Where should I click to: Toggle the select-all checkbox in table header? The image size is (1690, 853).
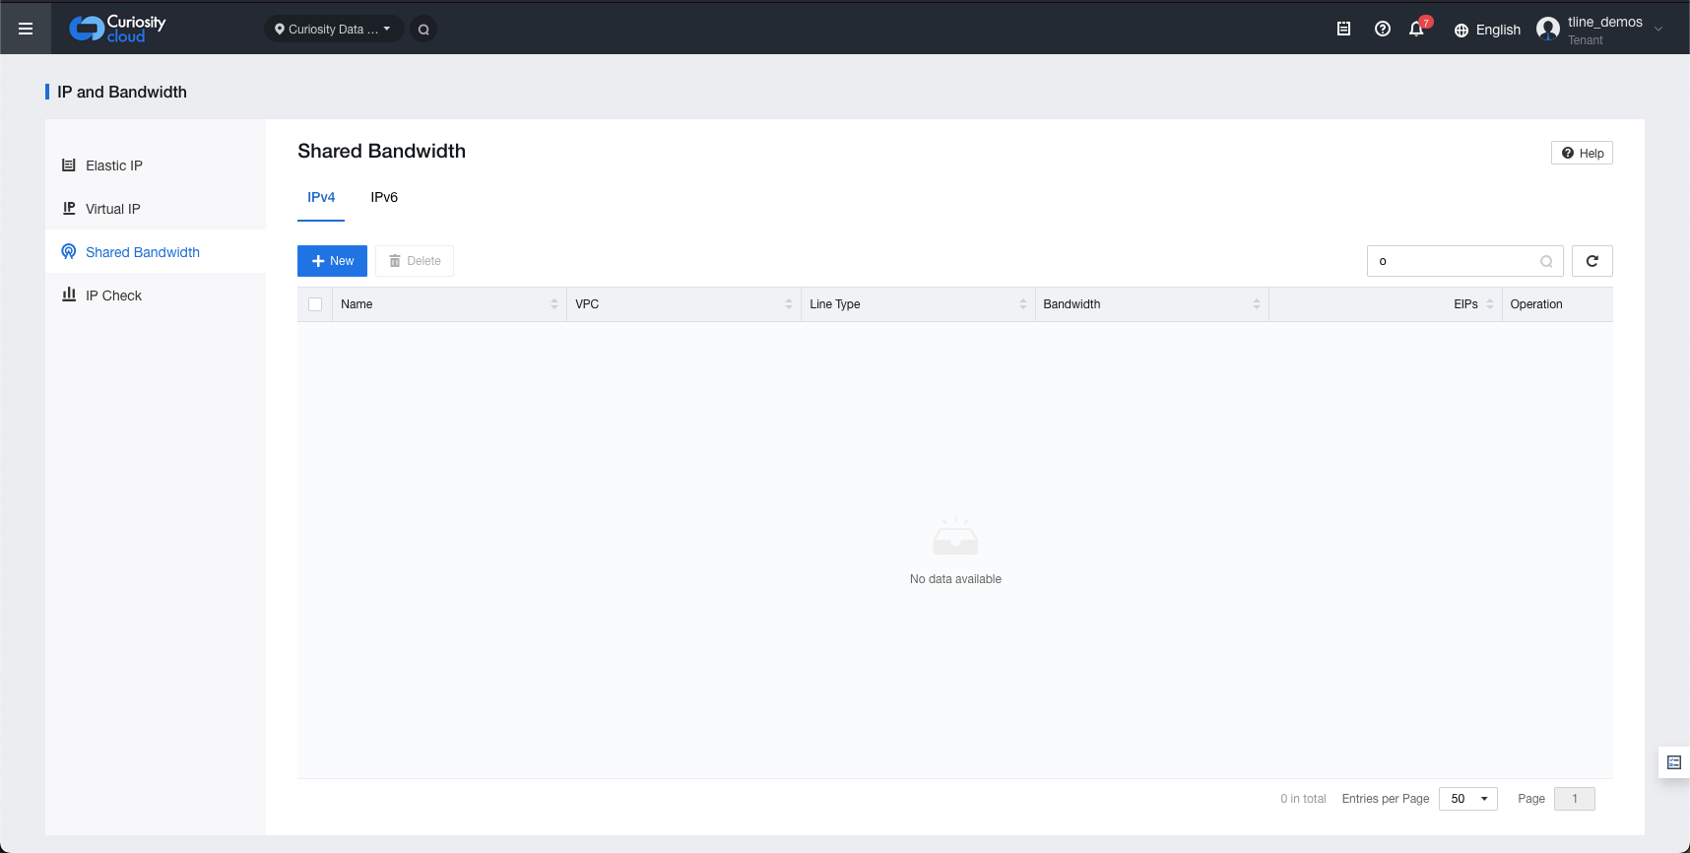pos(315,304)
